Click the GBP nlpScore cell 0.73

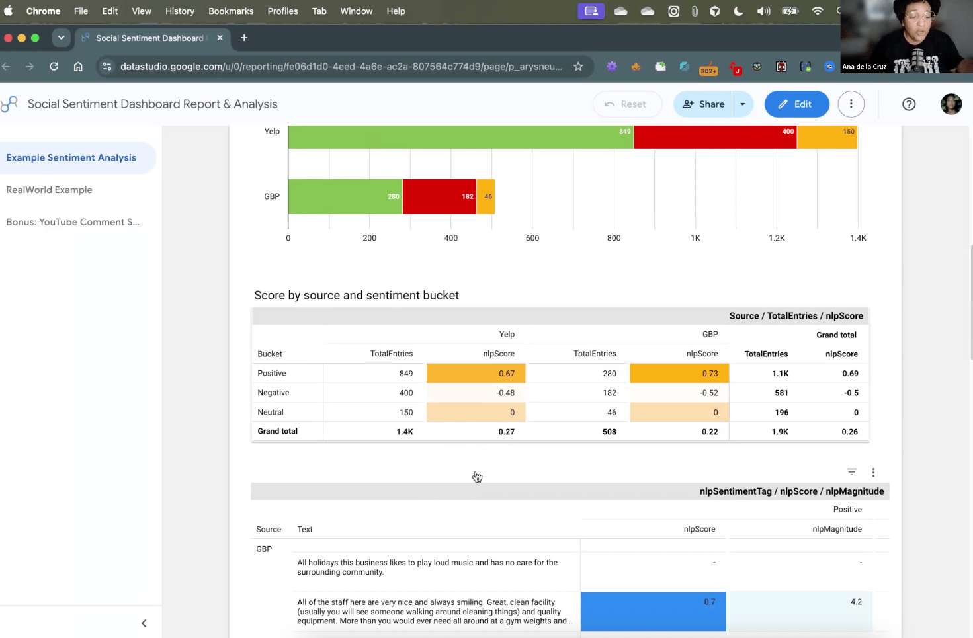click(x=679, y=373)
